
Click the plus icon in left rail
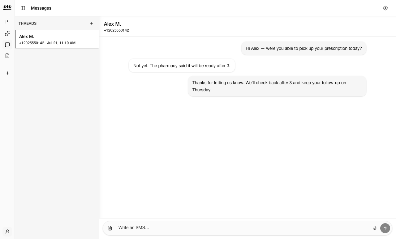pyautogui.click(x=7, y=73)
